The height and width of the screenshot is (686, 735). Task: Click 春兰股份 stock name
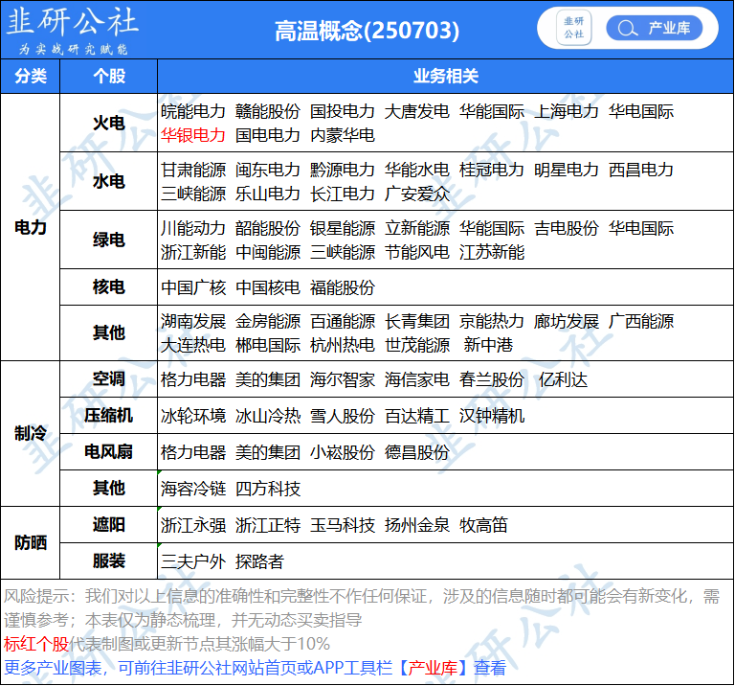(x=491, y=379)
